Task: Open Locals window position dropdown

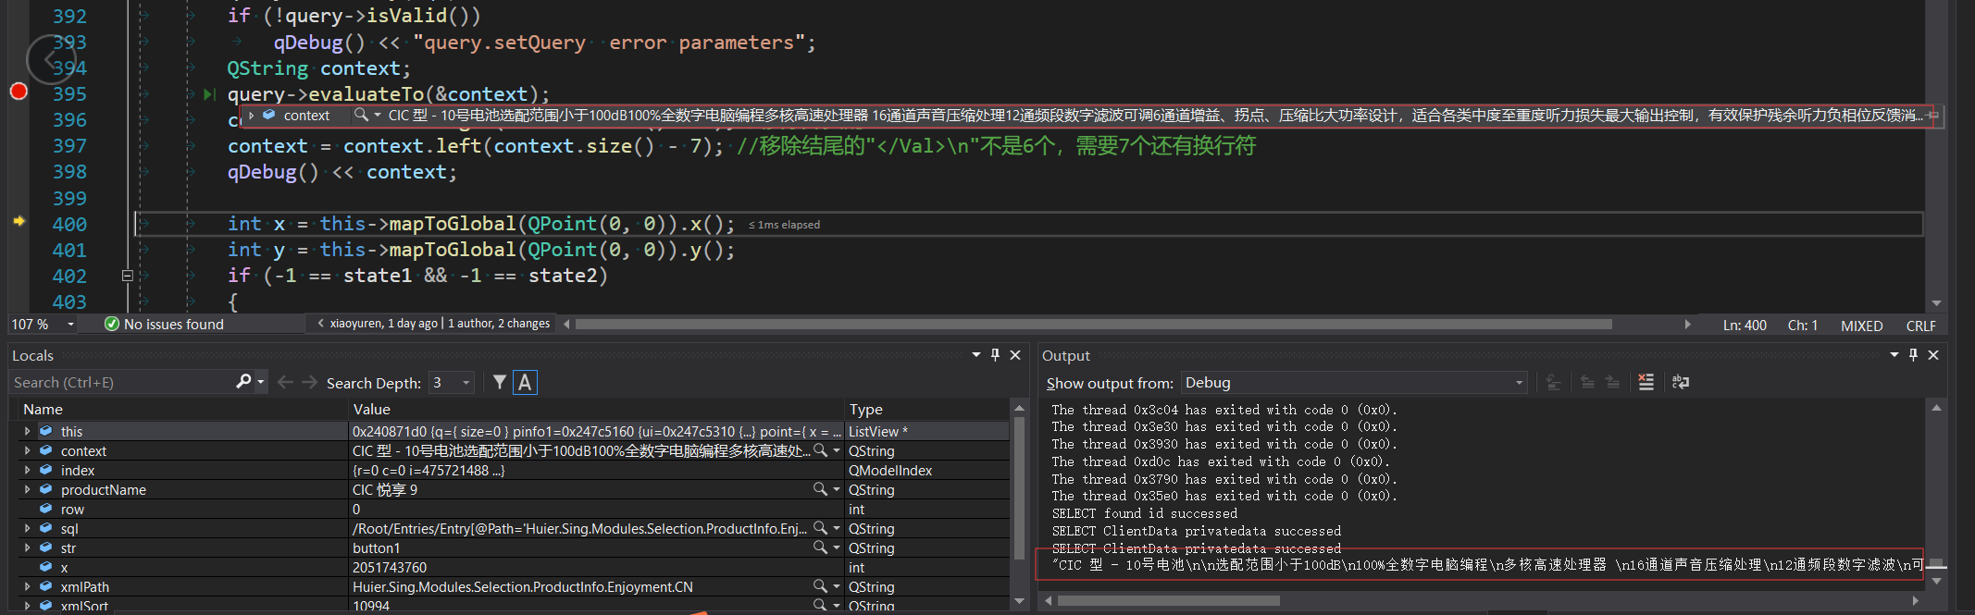Action: click(975, 355)
